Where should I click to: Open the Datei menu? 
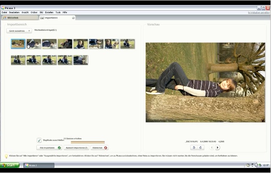point(4,12)
